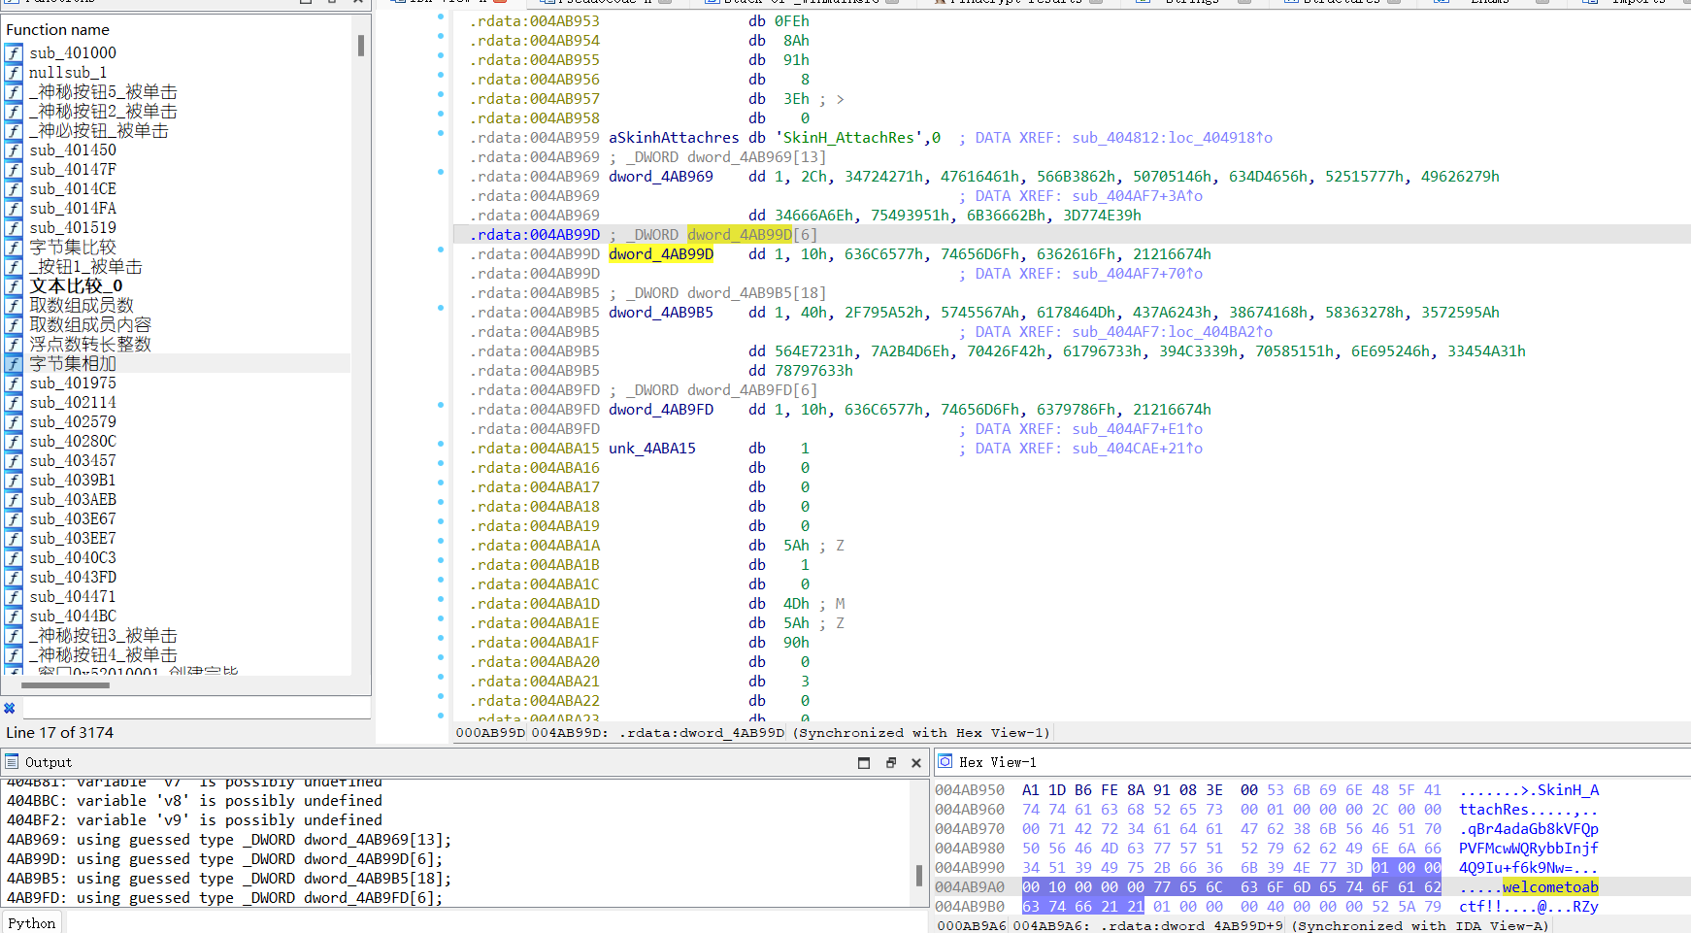The height and width of the screenshot is (933, 1691).
Task: Toggle breakpoint dot at dword_4AB969 line
Action: [x=441, y=172]
